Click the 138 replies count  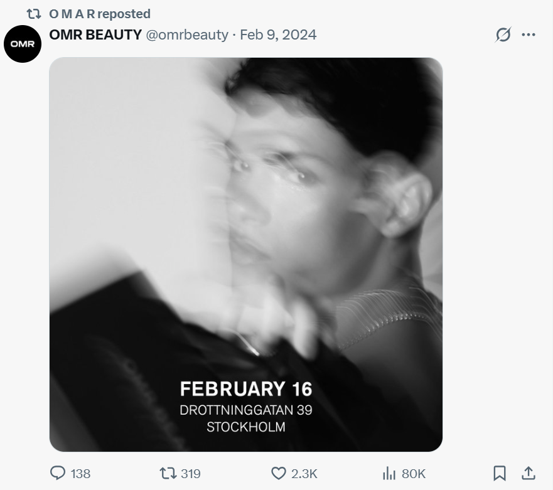click(x=80, y=474)
